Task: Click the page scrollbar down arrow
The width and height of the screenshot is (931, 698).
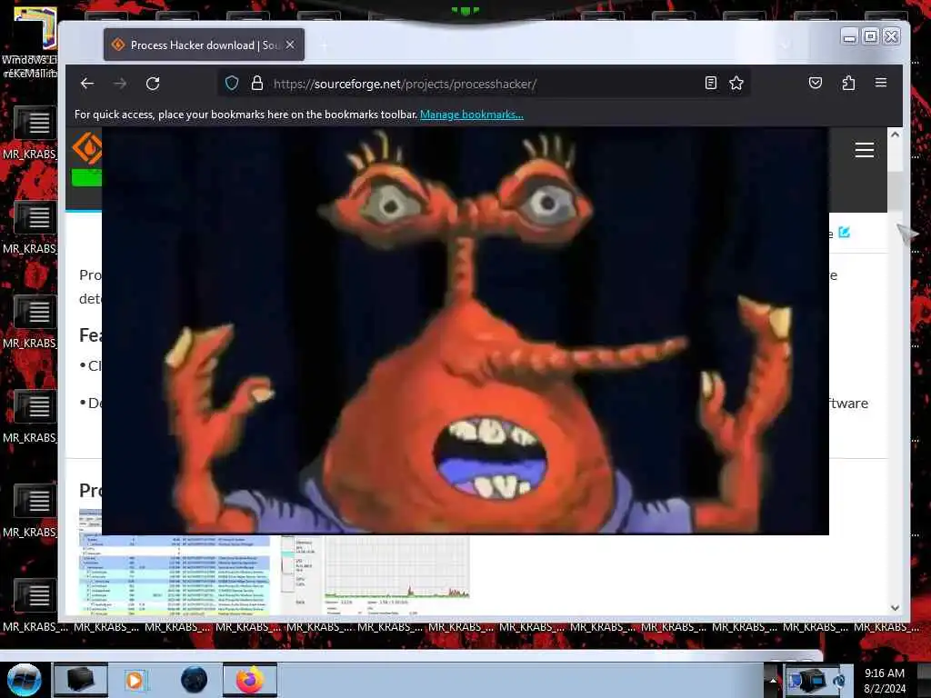Action: (895, 608)
